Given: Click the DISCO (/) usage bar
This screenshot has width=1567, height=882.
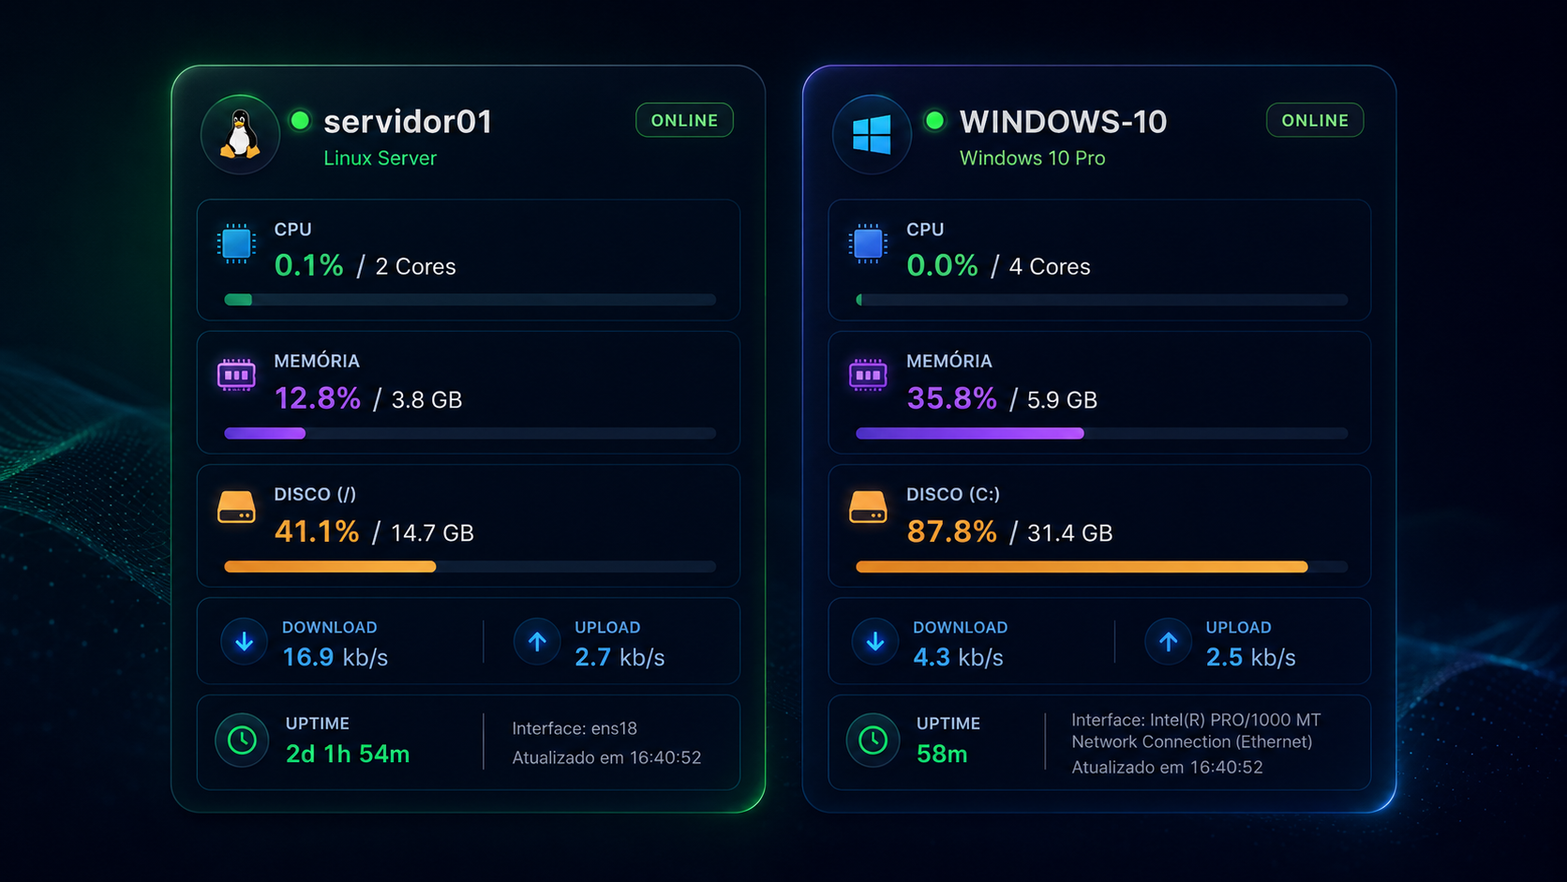Looking at the screenshot, I should [x=470, y=566].
